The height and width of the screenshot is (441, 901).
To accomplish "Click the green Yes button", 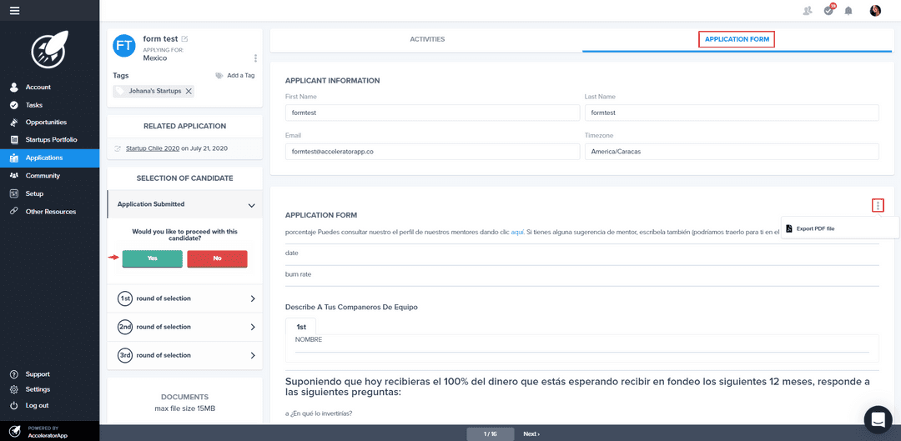I will click(x=153, y=258).
